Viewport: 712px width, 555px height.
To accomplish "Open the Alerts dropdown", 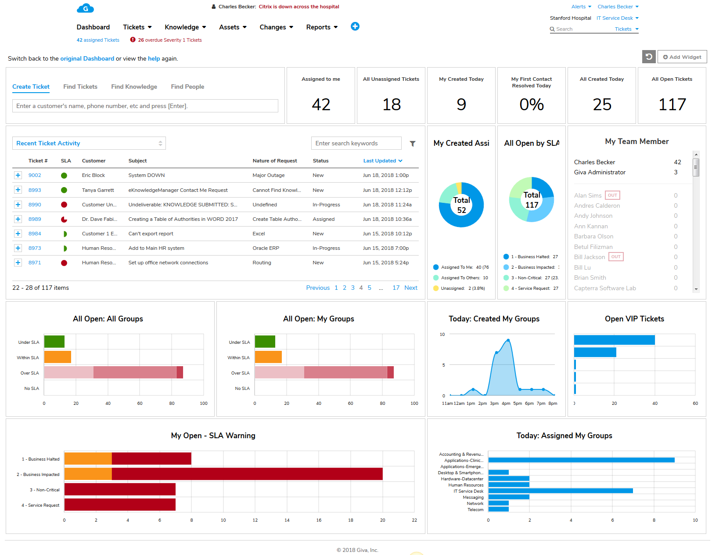I will pos(581,7).
